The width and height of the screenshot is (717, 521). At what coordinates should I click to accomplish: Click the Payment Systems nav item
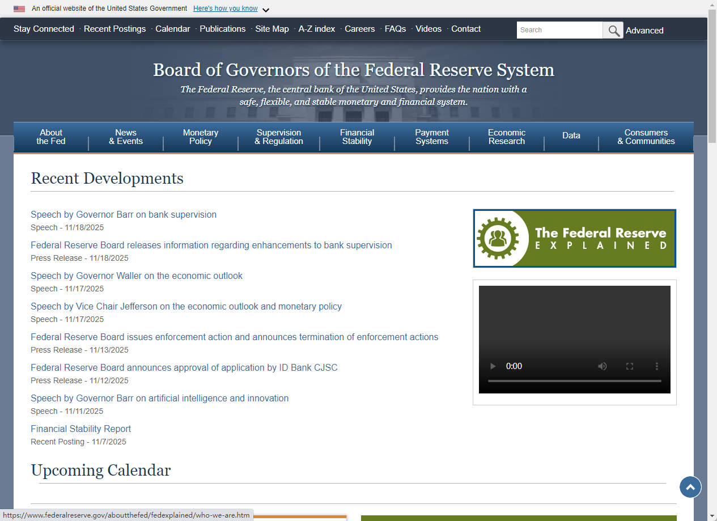pyautogui.click(x=431, y=137)
